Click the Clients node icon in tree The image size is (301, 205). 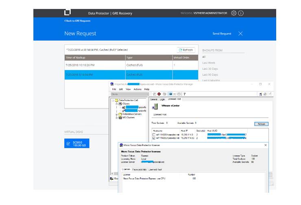tap(120, 104)
